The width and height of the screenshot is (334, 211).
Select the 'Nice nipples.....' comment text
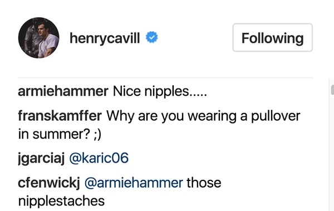click(160, 91)
